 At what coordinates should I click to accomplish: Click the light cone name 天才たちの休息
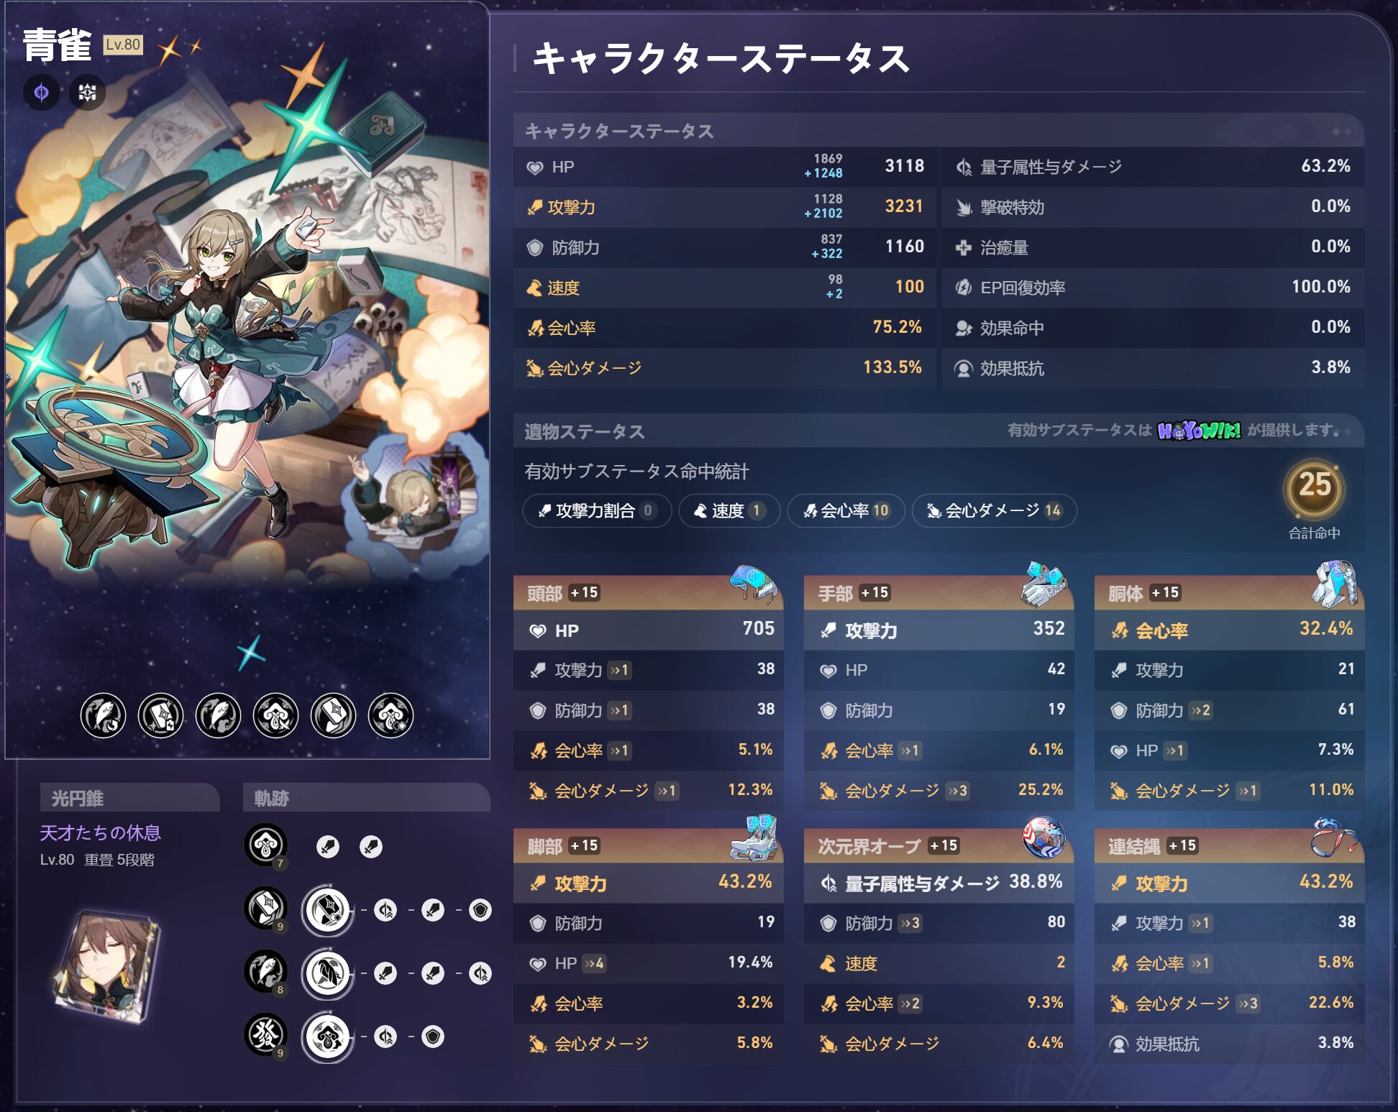click(x=100, y=832)
